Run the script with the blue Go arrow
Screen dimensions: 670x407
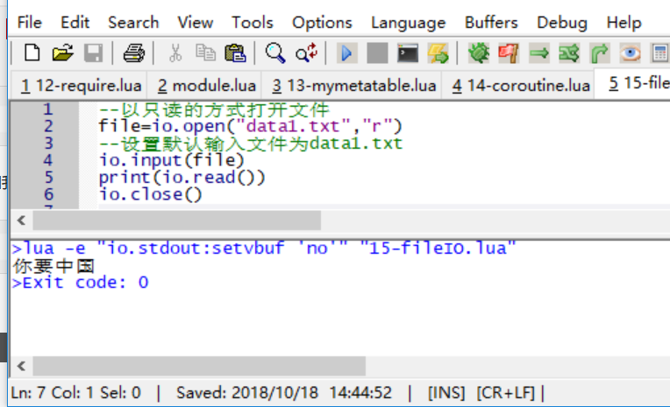click(x=347, y=53)
